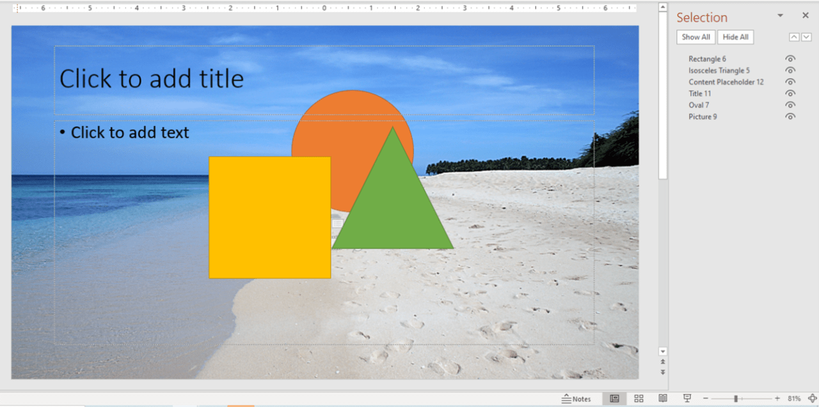Start the Slide Show from the status bar
Image resolution: width=819 pixels, height=407 pixels.
tap(687, 398)
